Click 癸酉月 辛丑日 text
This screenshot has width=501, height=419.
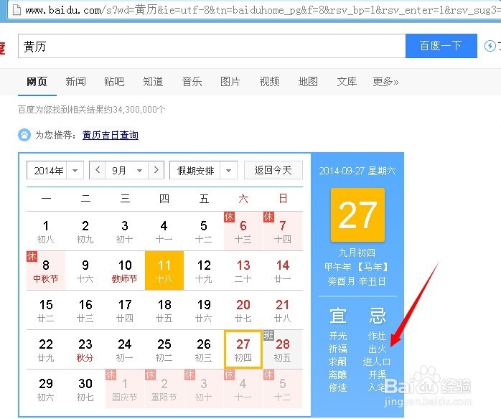pos(357,281)
